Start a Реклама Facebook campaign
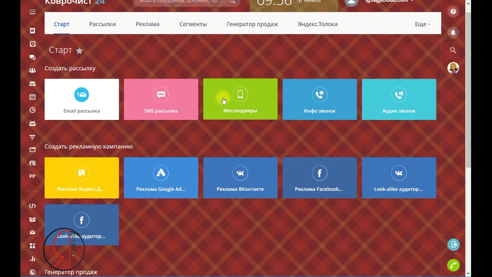This screenshot has width=492, height=277. pyautogui.click(x=320, y=178)
